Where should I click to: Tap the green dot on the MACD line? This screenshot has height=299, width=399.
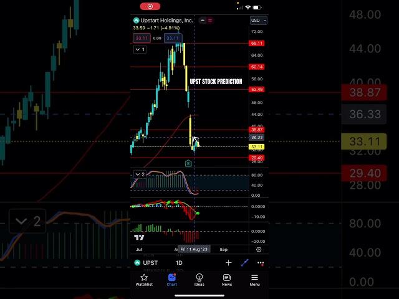click(198, 213)
